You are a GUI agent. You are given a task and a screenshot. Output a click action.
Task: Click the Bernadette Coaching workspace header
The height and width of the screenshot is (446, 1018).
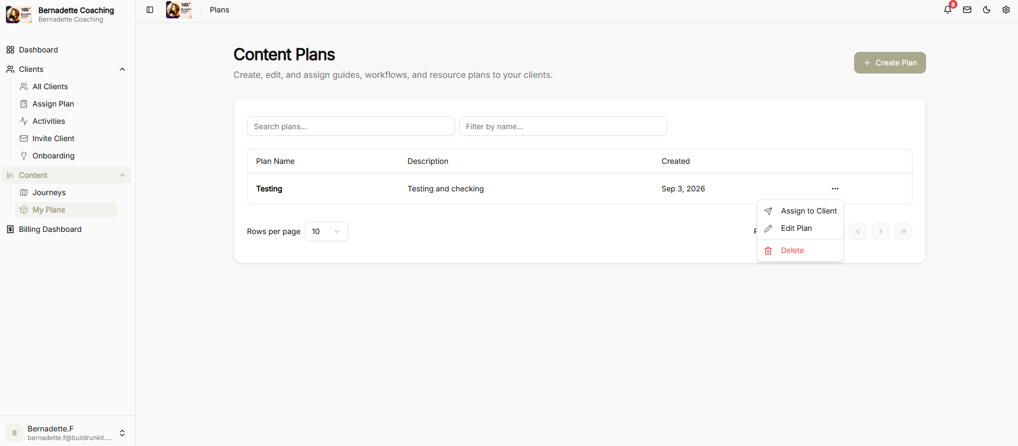tap(68, 15)
